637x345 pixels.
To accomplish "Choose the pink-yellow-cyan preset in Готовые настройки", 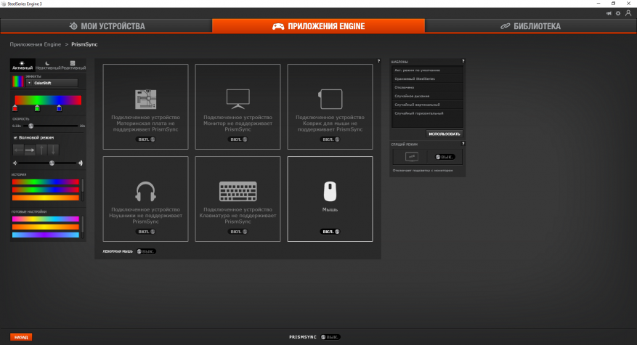I will tap(46, 219).
